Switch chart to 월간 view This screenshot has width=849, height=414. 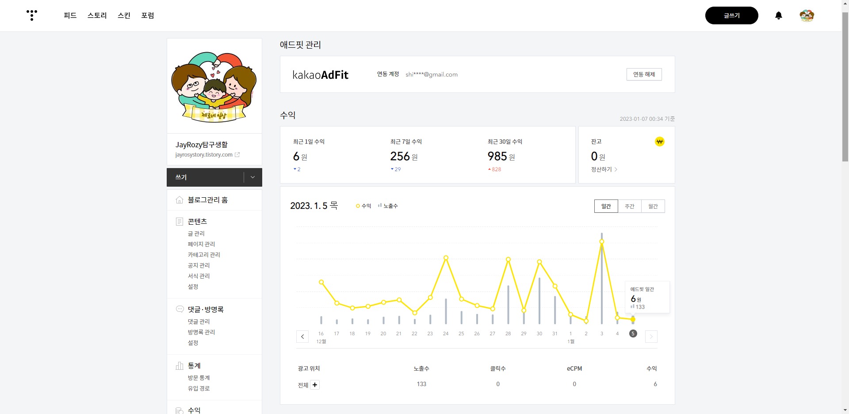[x=653, y=206]
